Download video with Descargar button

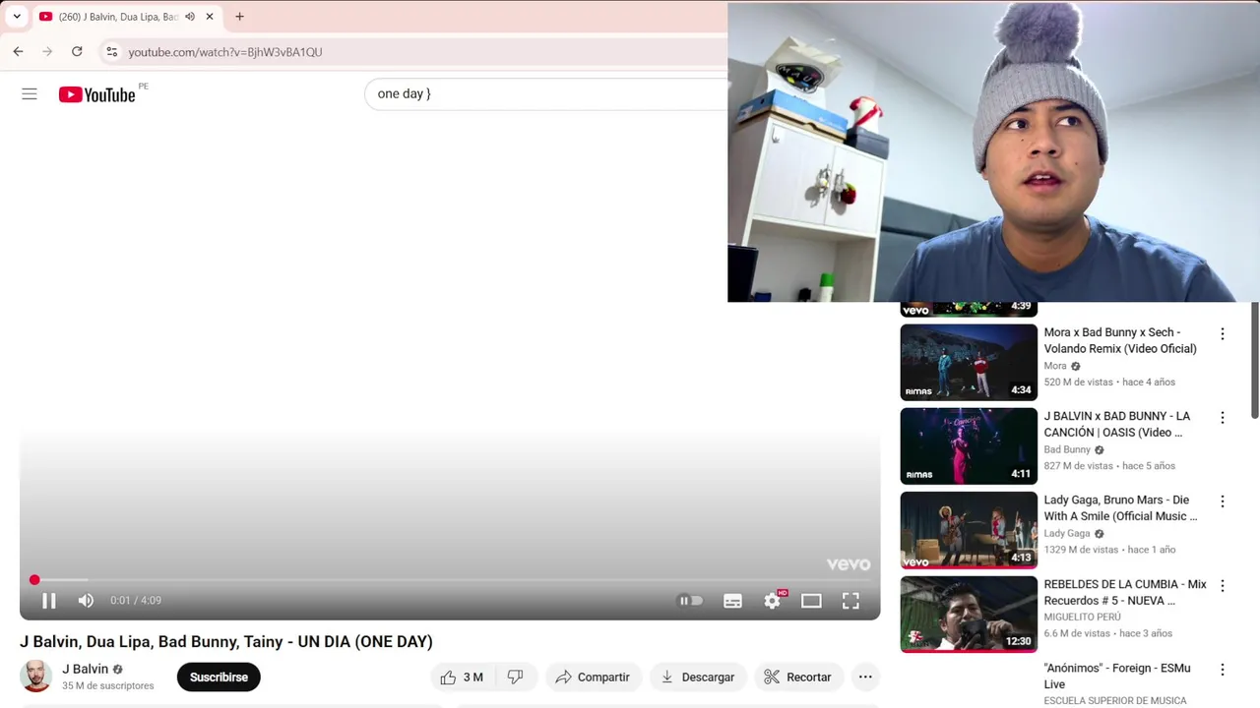[698, 677]
